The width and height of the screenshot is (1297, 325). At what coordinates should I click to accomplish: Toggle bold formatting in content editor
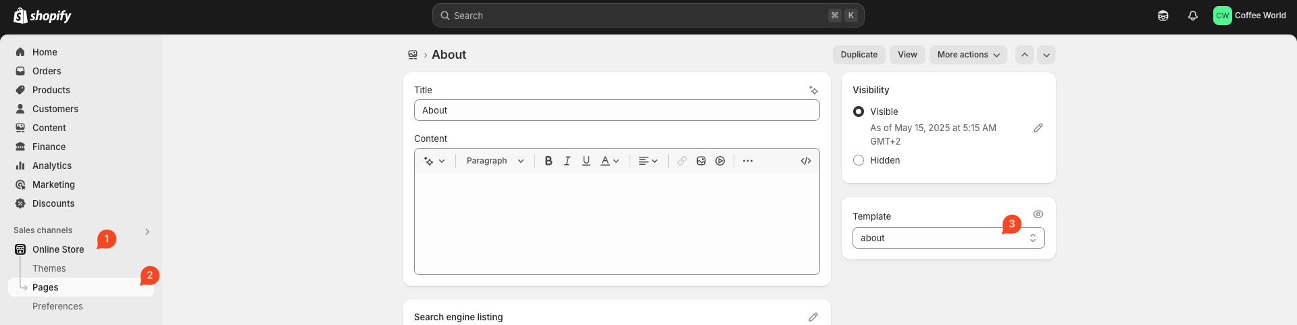[x=549, y=161]
